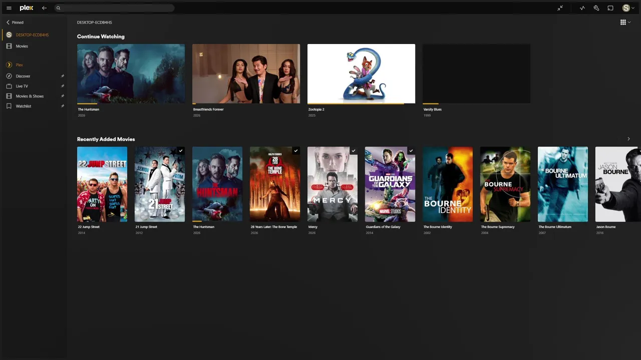
Task: Resume The Huntsman from Continue Watching thumbnail
Action: (131, 73)
